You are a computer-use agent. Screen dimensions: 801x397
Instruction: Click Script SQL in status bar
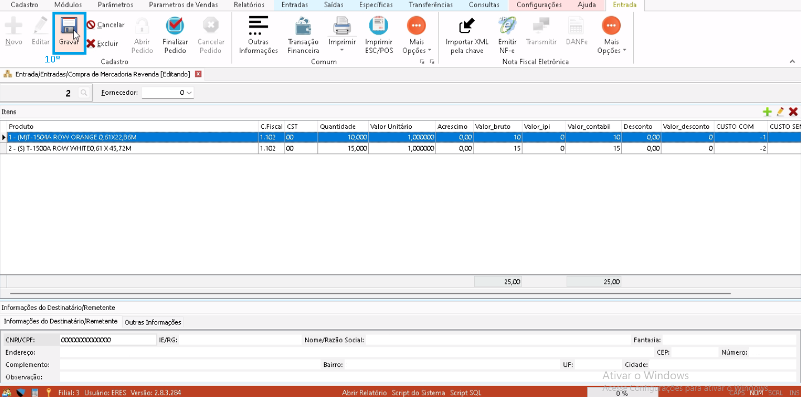point(466,393)
